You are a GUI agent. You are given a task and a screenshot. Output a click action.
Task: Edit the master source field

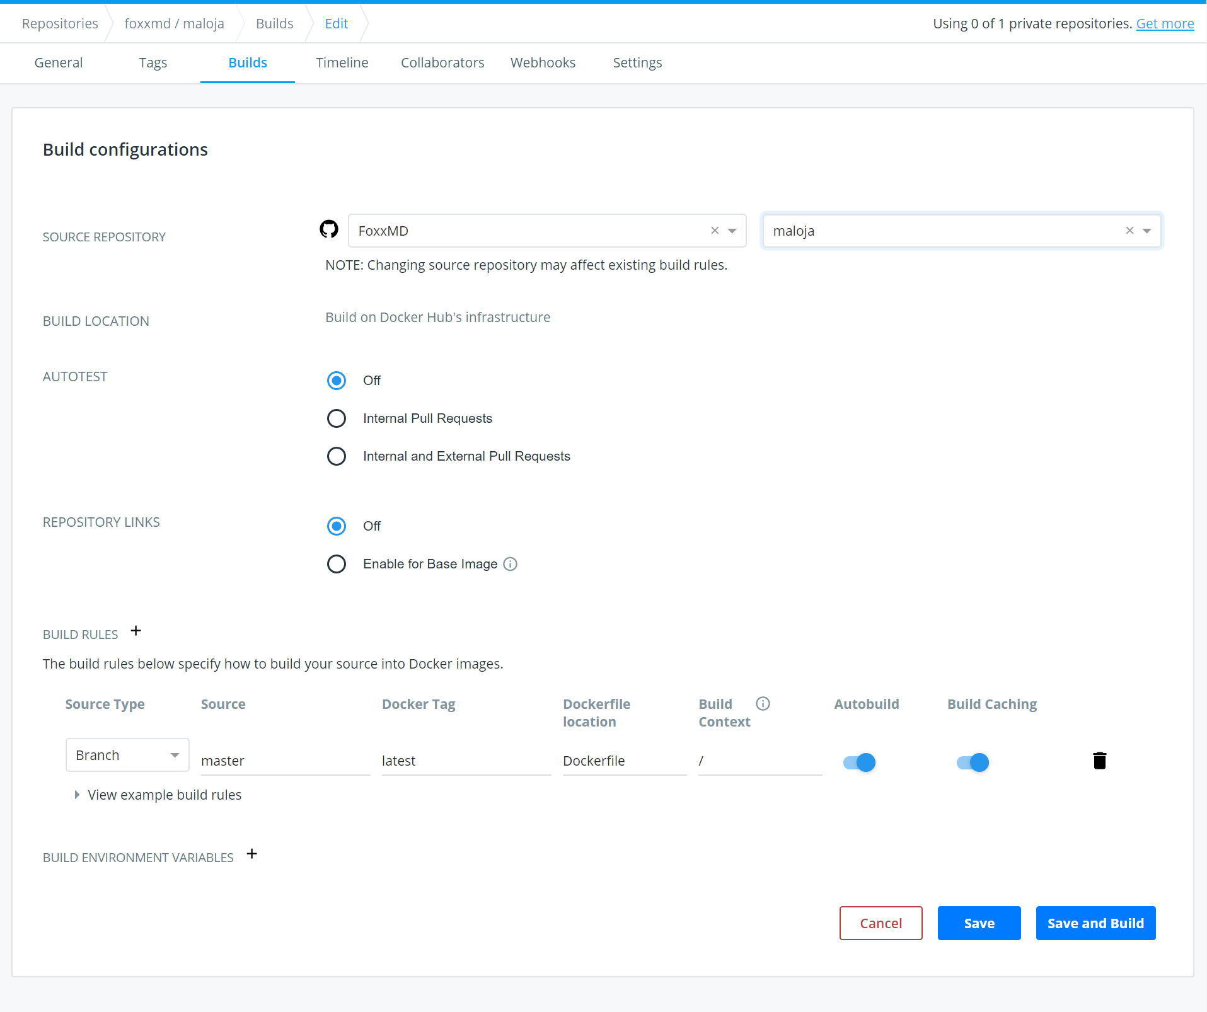286,761
